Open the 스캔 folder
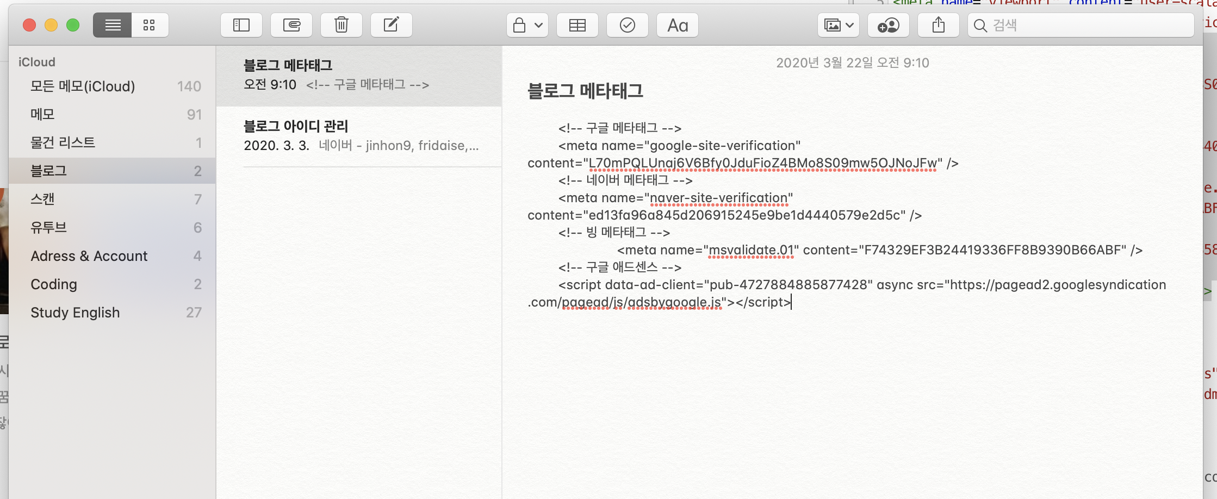Screen dimensions: 1217x499 pyautogui.click(x=112, y=199)
